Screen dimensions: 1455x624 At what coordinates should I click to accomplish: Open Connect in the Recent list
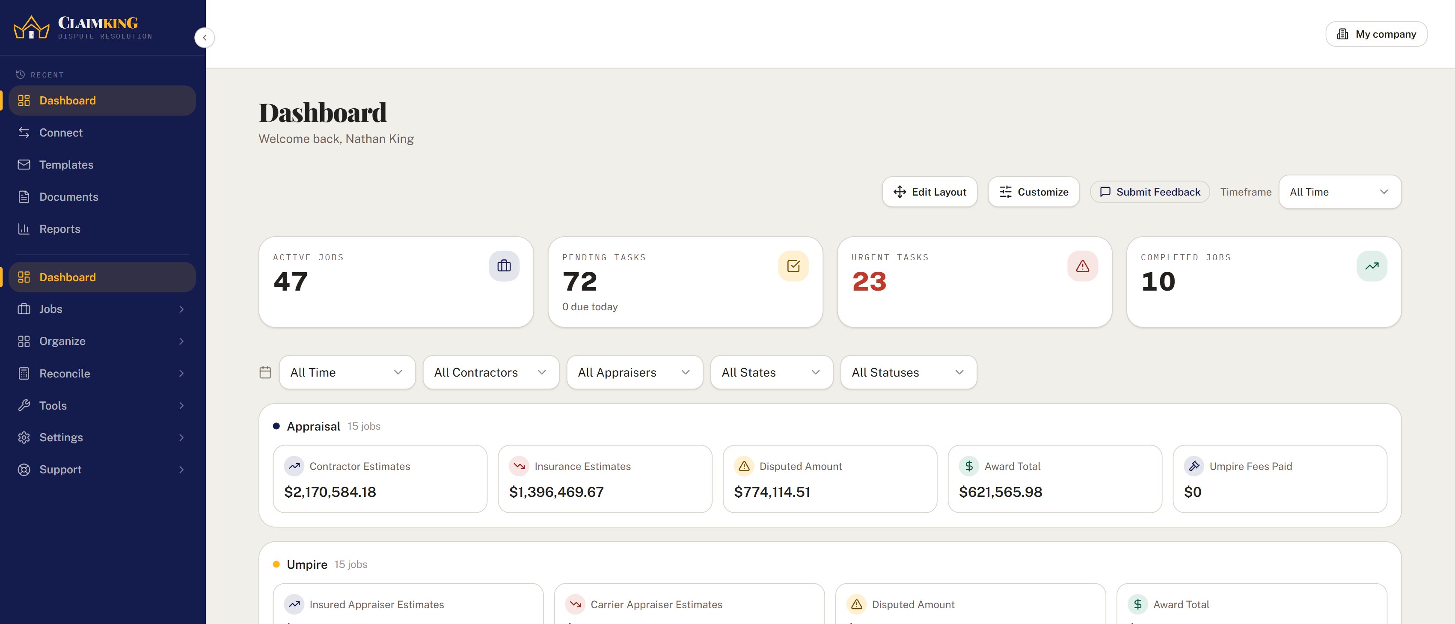click(x=102, y=132)
